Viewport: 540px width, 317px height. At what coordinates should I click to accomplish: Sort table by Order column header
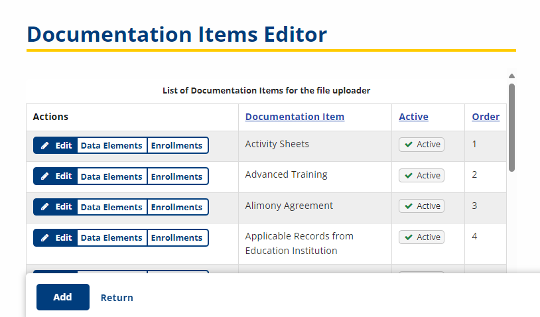tap(486, 117)
